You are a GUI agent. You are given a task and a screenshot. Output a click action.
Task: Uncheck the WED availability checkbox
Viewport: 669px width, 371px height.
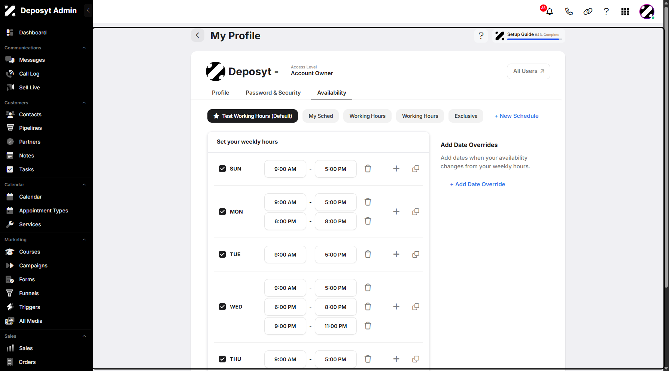click(222, 307)
